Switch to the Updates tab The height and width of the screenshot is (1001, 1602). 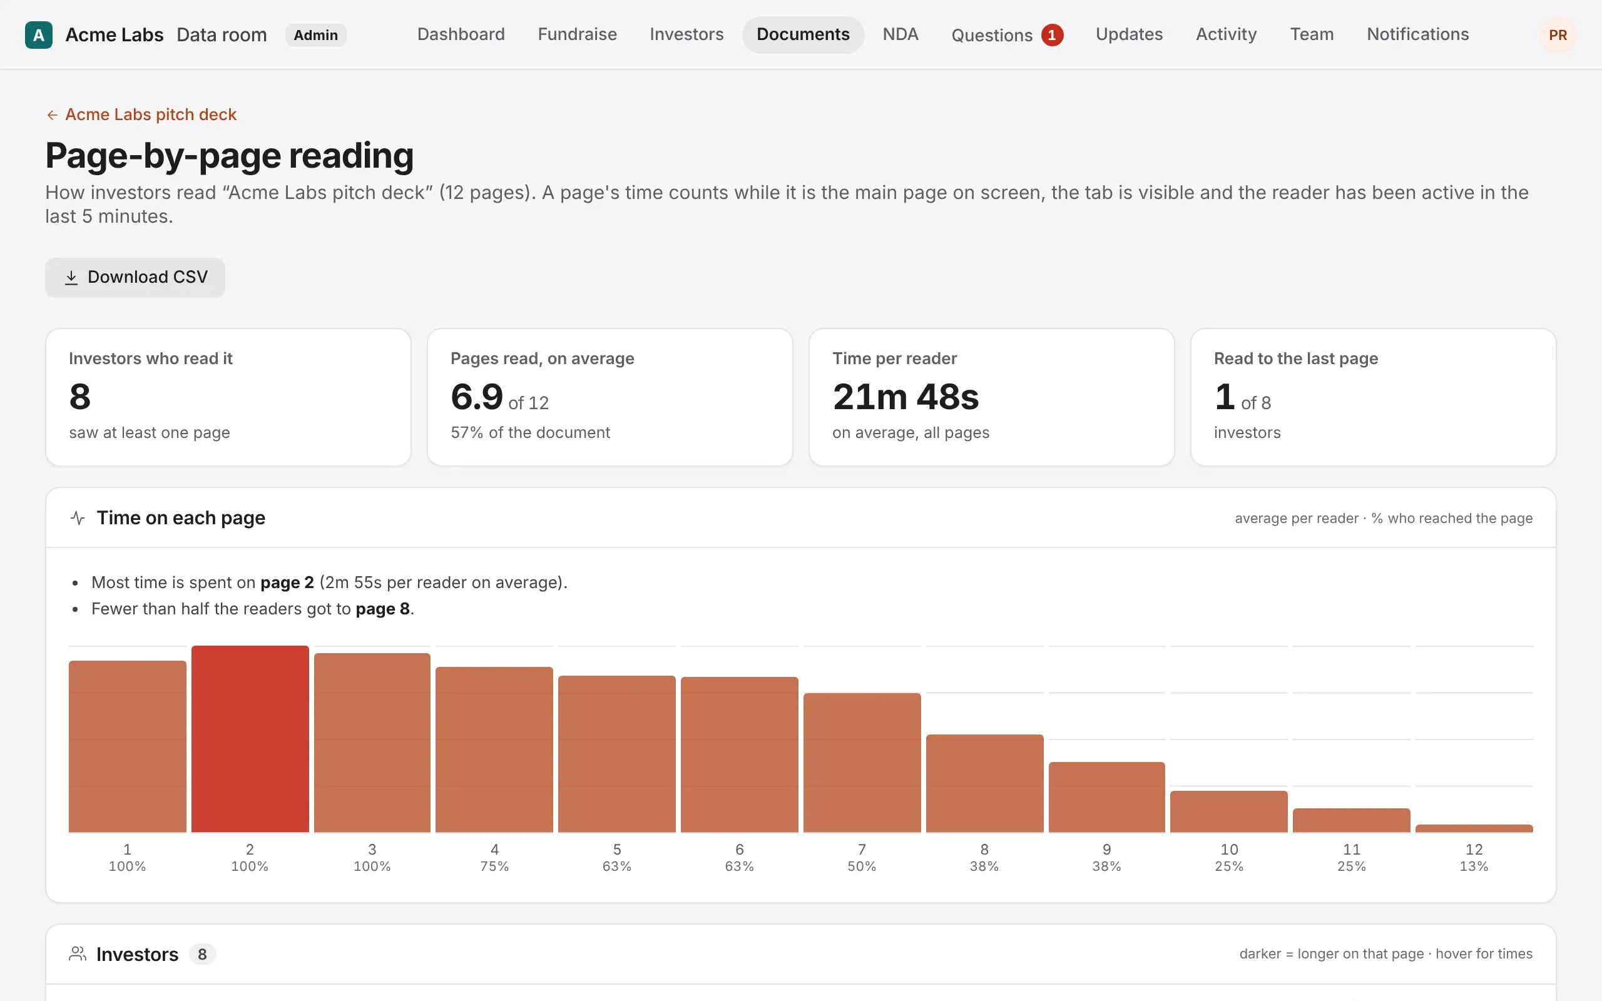tap(1129, 34)
